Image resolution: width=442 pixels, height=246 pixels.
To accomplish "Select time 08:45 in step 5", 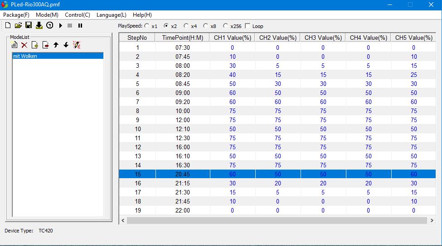I will point(183,84).
